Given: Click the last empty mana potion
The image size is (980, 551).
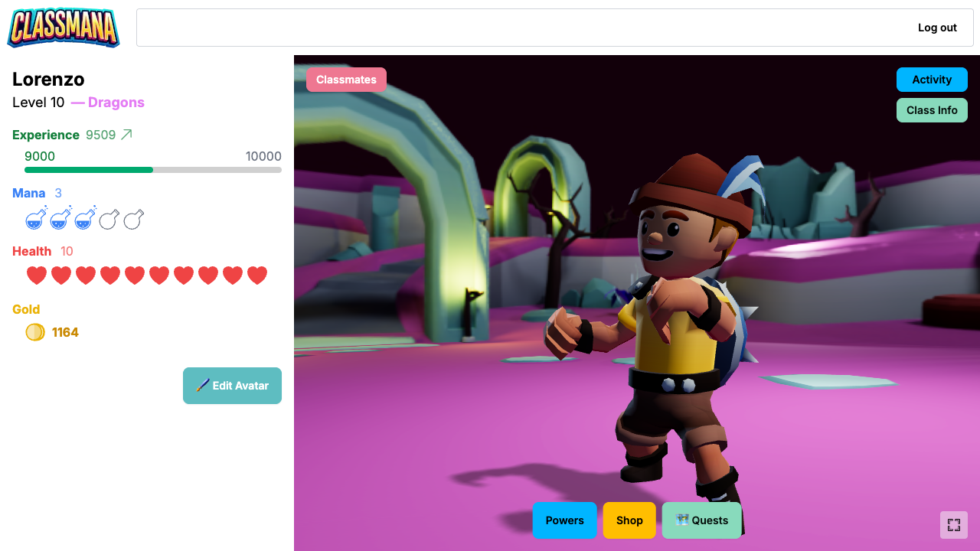Looking at the screenshot, I should pyautogui.click(x=133, y=220).
